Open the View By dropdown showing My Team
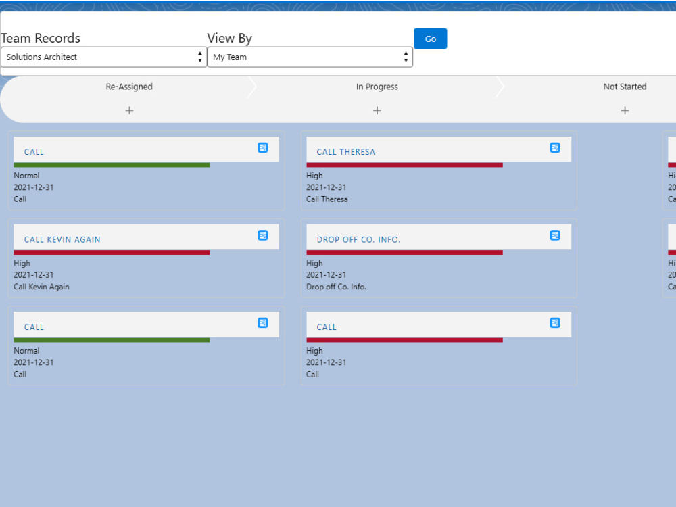 coord(310,57)
